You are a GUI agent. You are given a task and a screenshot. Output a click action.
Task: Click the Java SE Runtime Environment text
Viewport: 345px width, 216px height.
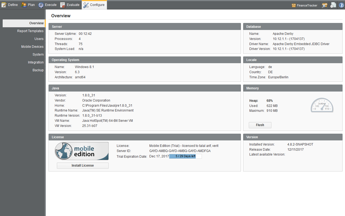pyautogui.click(x=108, y=110)
